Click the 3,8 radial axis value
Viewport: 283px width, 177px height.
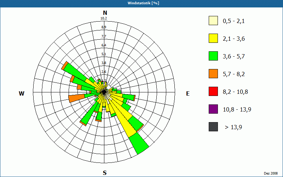tap(104, 63)
